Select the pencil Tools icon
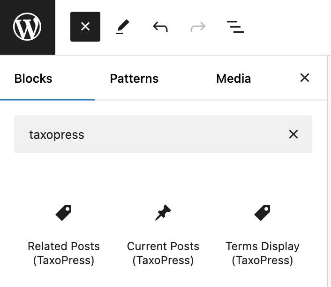Viewport: 331px width, 287px height. tap(123, 27)
